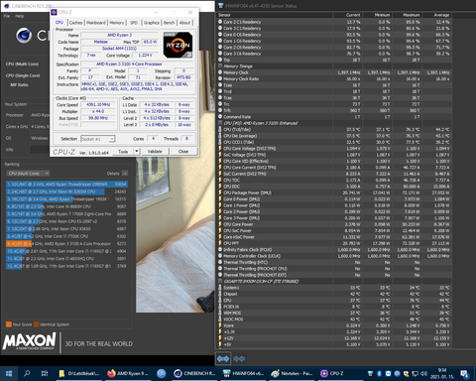Image resolution: width=476 pixels, height=381 pixels.
Task: Click the Info field in Cinebench
Action: (x=40, y=150)
